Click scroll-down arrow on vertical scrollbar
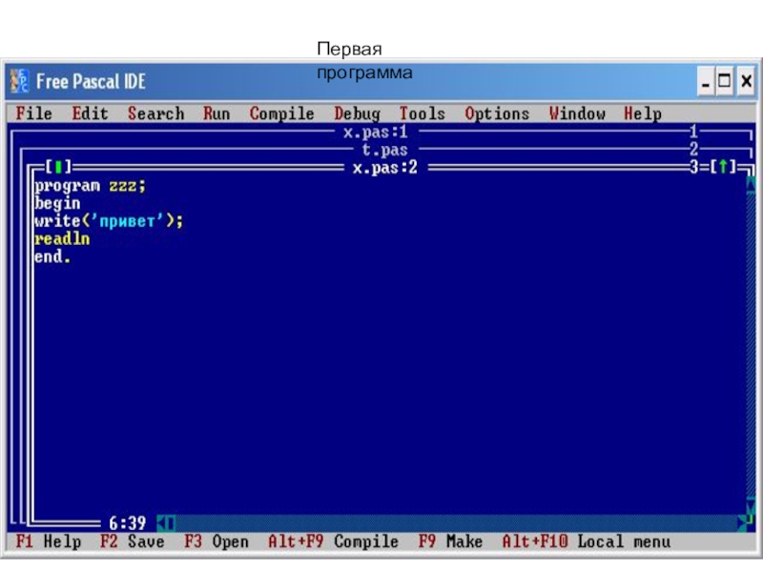This screenshot has height=572, width=763. point(751,506)
